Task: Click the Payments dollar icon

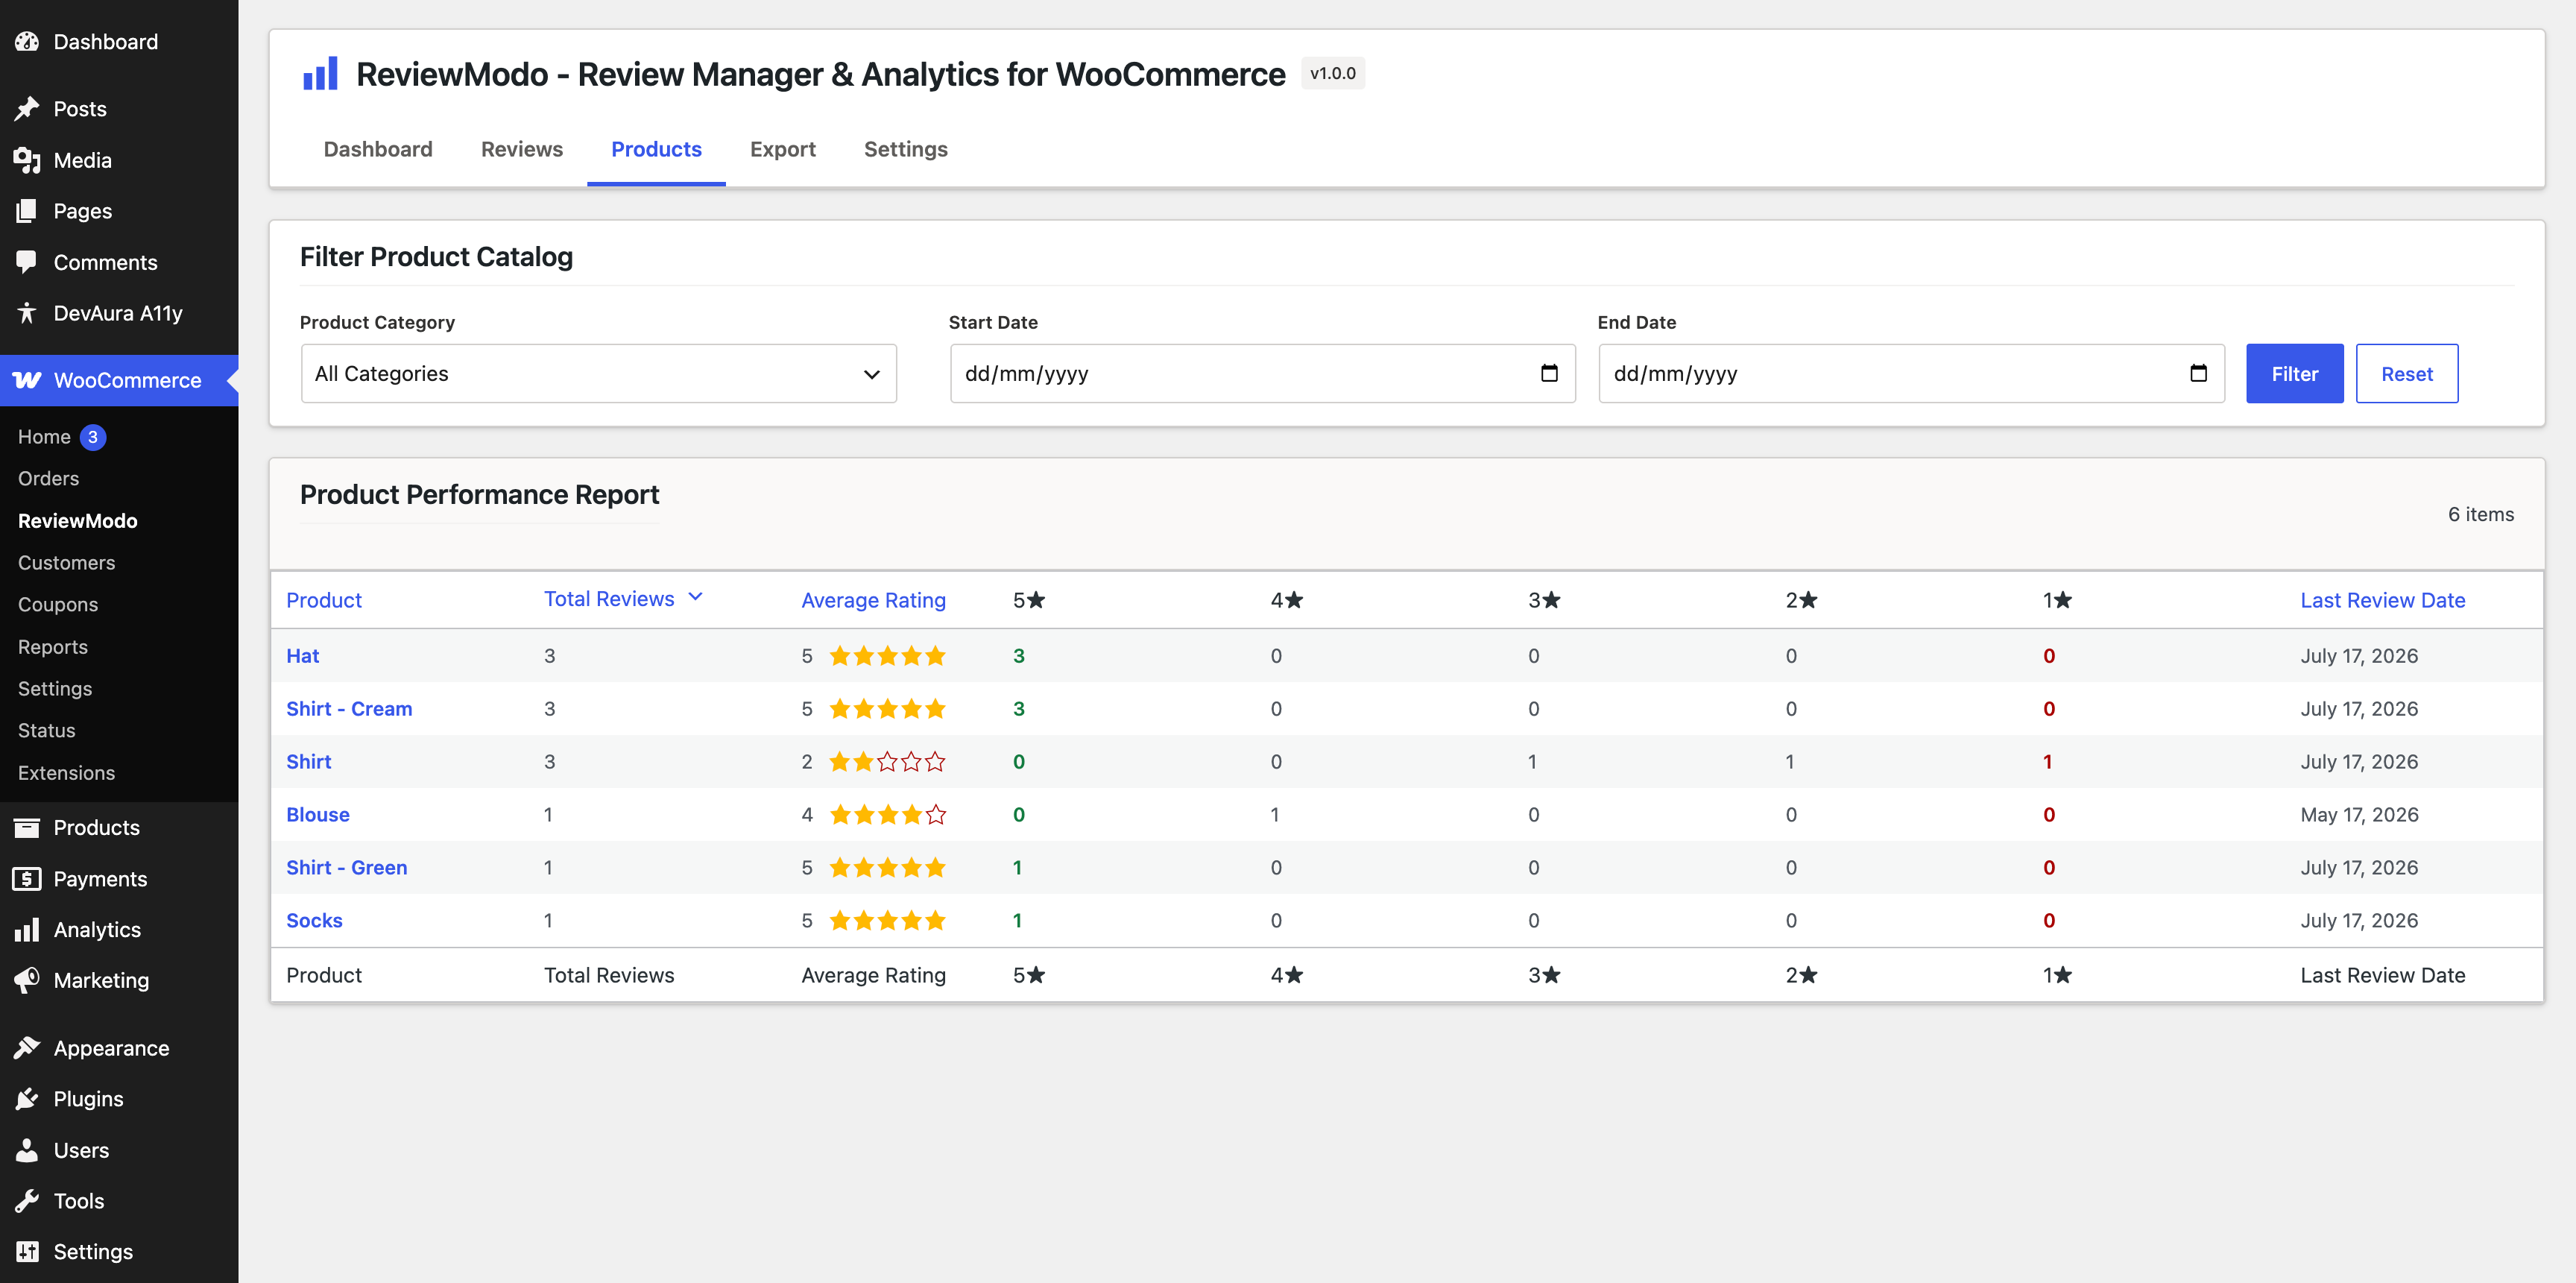Action: tap(27, 879)
